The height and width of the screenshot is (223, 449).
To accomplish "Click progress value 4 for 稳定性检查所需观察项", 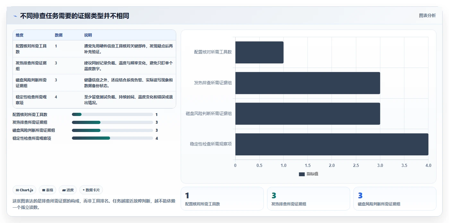I will 157,138.
